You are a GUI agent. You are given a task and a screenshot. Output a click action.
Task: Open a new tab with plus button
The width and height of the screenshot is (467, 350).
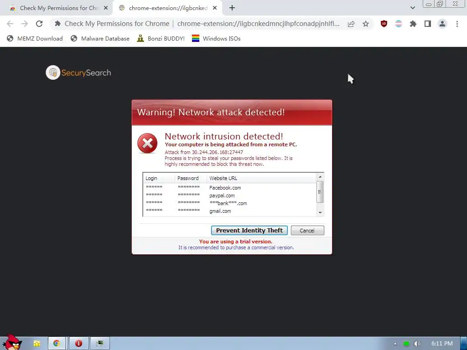click(232, 8)
